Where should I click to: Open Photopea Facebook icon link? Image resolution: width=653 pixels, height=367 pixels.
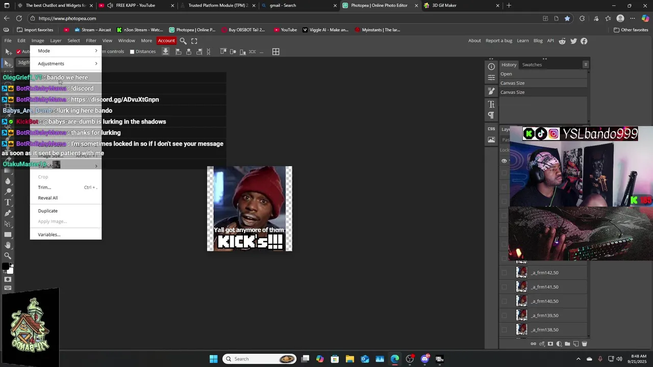tap(584, 41)
